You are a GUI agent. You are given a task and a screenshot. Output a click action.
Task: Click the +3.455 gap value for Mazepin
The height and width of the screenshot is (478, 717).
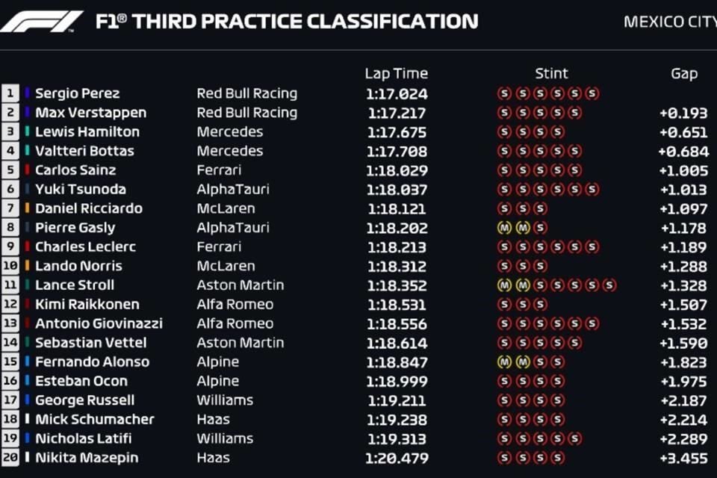pyautogui.click(x=683, y=458)
